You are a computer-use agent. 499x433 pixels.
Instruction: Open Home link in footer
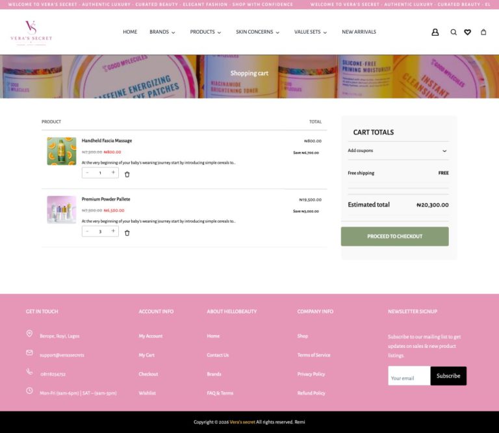coord(213,336)
